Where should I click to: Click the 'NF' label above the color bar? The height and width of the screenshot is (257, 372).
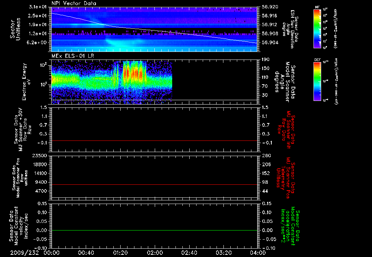pos(317,7)
